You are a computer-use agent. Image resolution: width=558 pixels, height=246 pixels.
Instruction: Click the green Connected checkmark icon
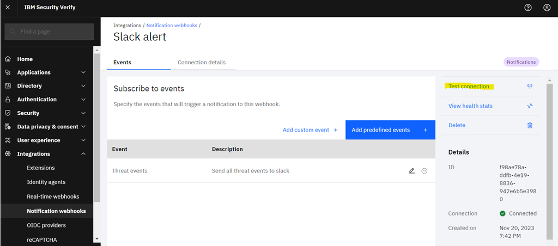[x=502, y=214]
